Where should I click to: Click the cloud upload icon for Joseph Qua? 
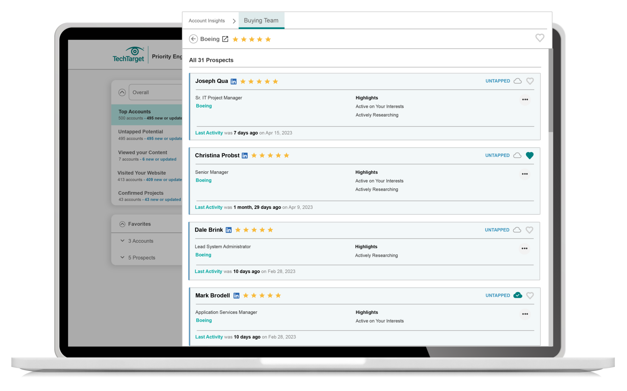(x=518, y=81)
